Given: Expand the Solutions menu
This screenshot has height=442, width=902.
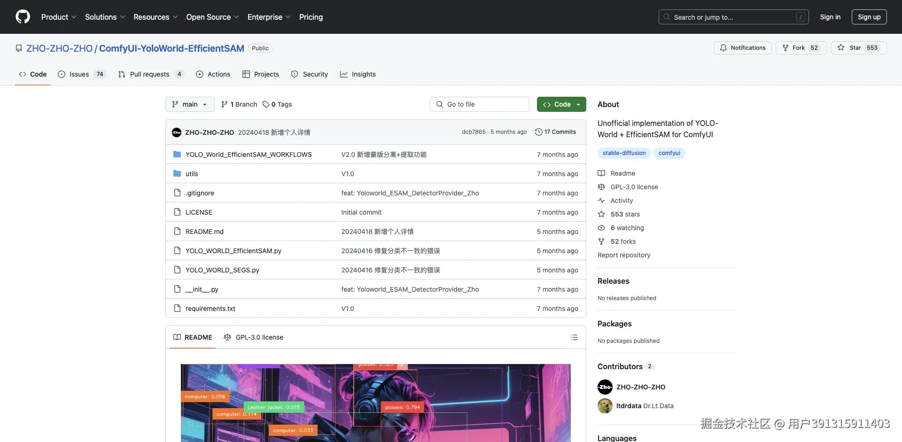Looking at the screenshot, I should click(105, 17).
